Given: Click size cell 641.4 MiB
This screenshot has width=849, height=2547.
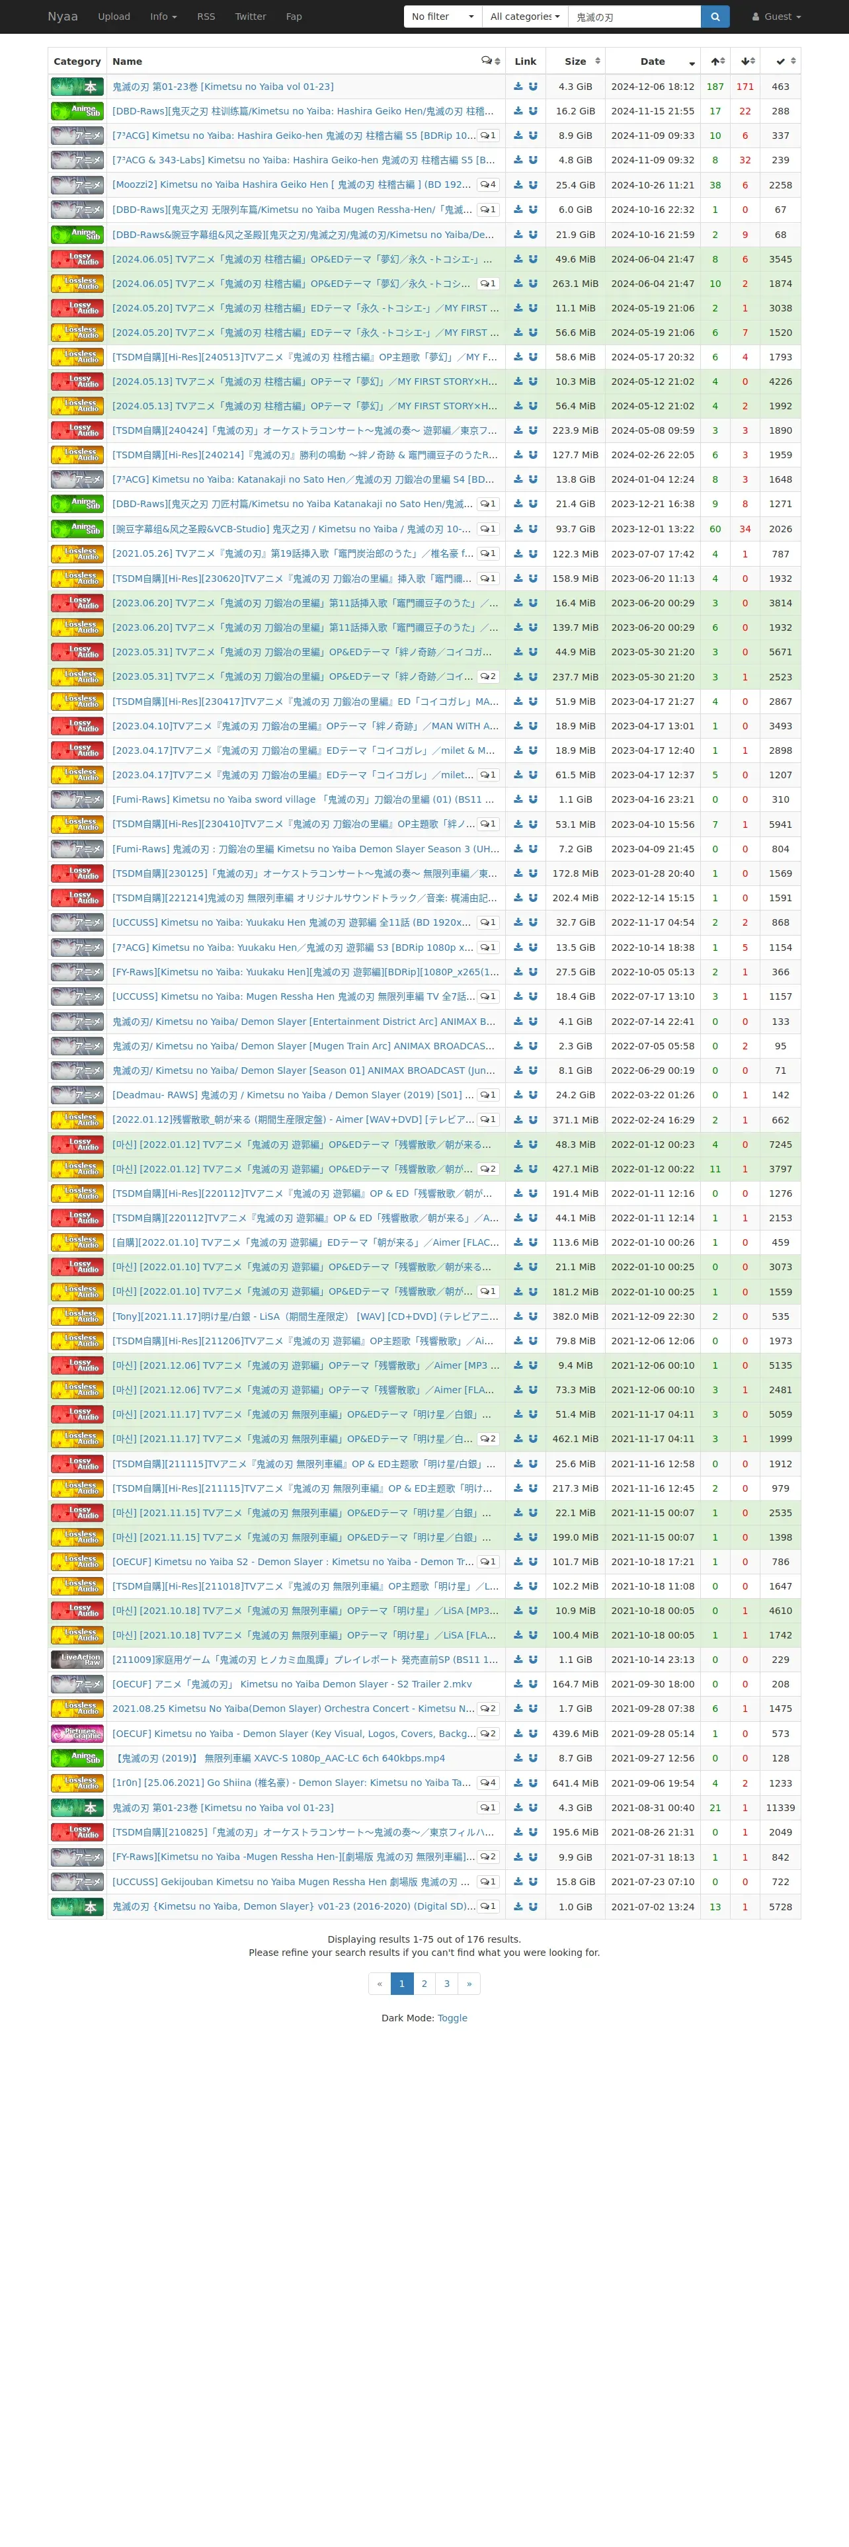Looking at the screenshot, I should tap(575, 1783).
